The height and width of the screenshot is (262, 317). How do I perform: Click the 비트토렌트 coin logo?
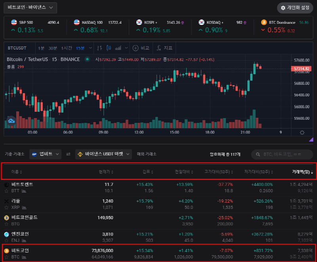click(x=6, y=185)
